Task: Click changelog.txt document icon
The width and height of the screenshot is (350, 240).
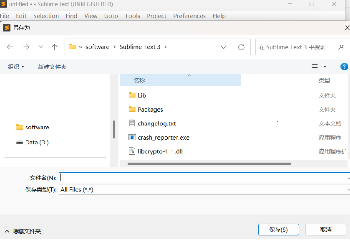Action: tap(132, 123)
